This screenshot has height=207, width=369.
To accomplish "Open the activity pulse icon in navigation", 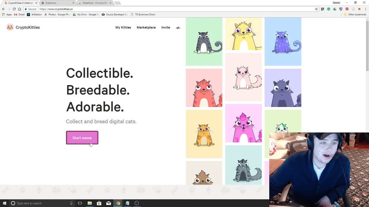I will tap(178, 28).
